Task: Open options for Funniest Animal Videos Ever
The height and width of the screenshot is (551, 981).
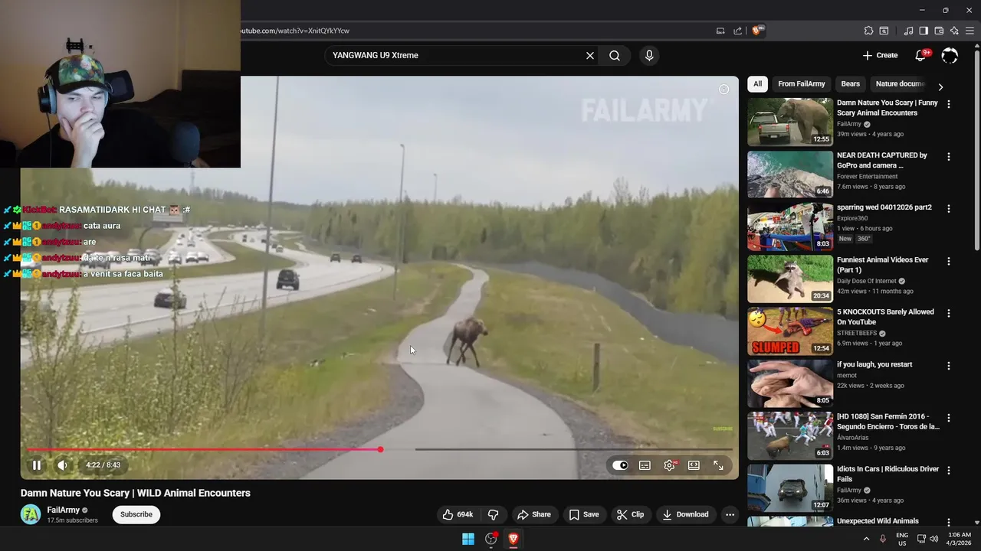Action: tap(949, 261)
